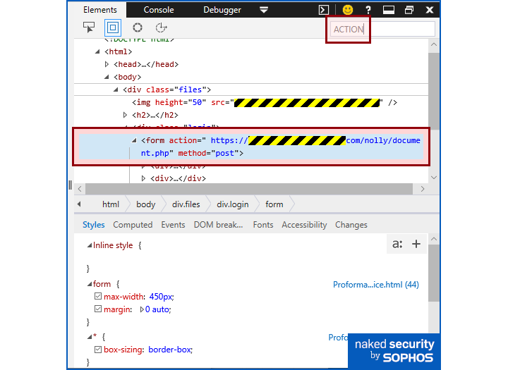Viewport: 508px width, 370px height.
Task: Click the DOM tree vertical scrollbar thumb
Action: click(434, 91)
